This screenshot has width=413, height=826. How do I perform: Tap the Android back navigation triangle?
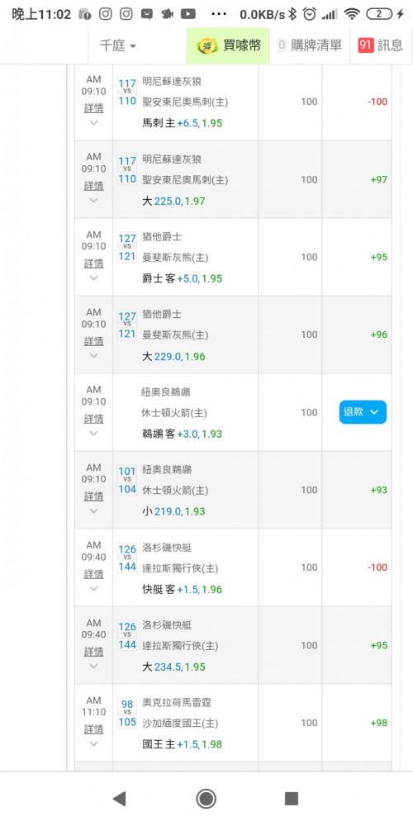coord(120,799)
